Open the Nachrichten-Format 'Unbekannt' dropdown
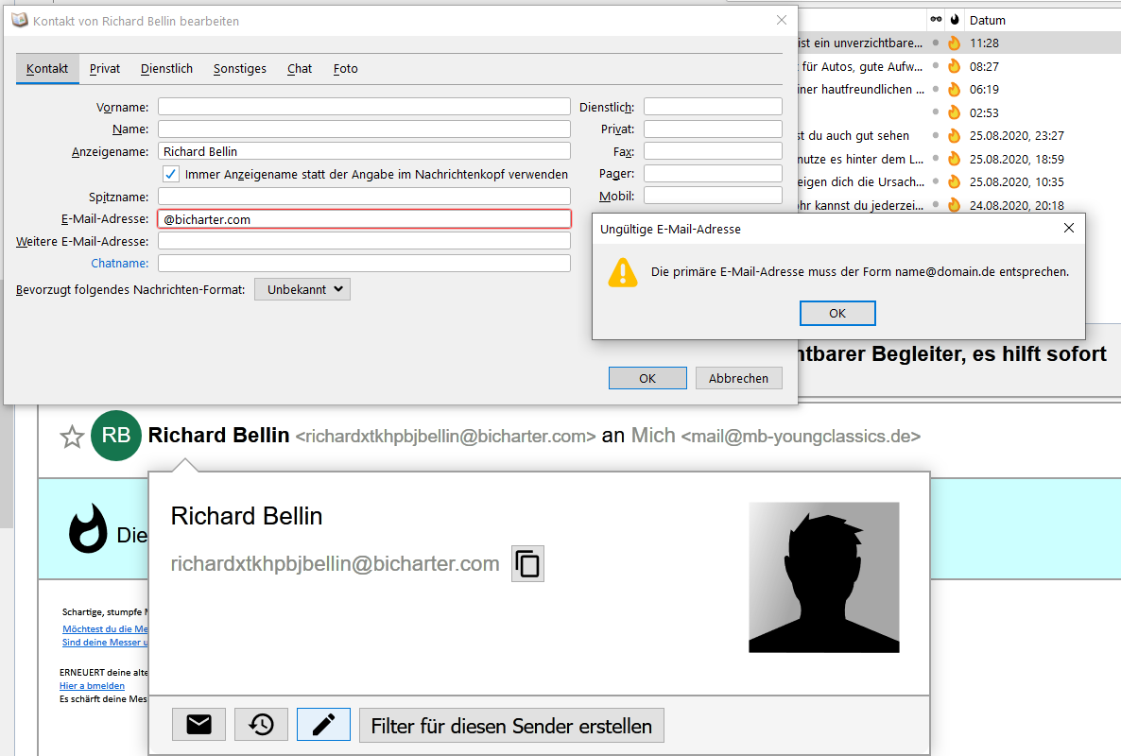 click(302, 289)
